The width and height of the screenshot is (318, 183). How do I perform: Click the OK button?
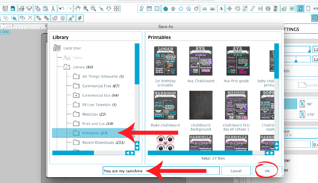coord(267,171)
